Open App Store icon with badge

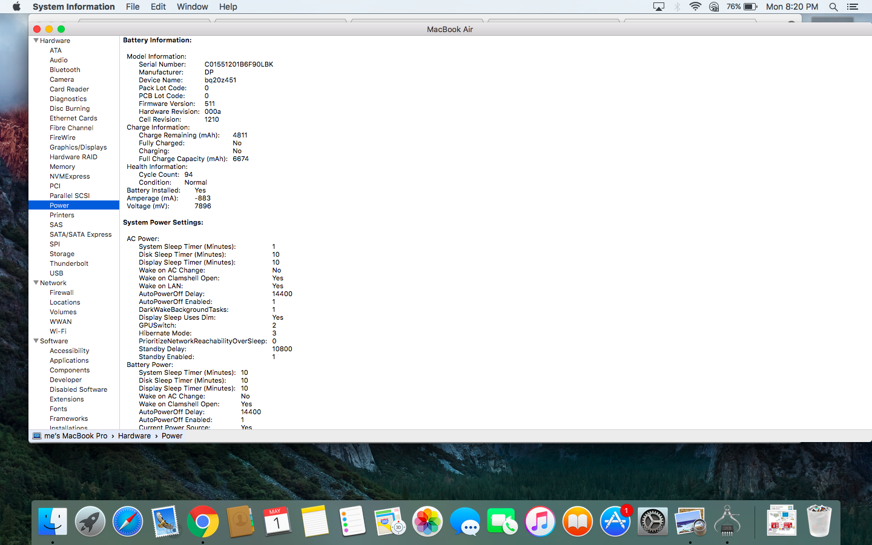click(615, 521)
